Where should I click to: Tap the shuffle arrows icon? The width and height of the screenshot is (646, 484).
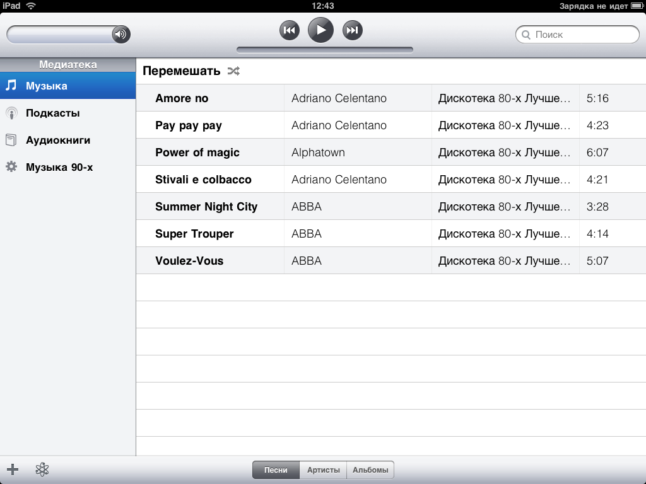coord(233,71)
